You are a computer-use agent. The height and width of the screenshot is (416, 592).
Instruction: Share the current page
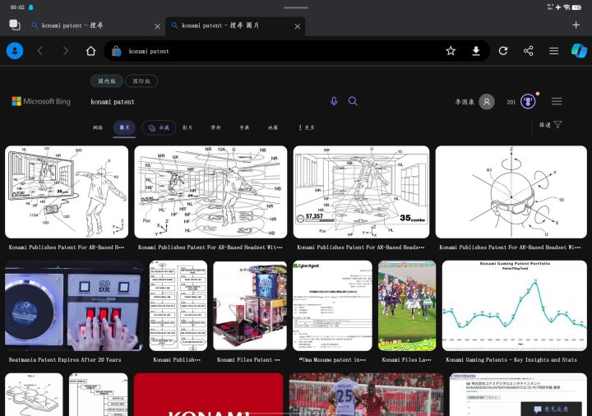point(528,51)
